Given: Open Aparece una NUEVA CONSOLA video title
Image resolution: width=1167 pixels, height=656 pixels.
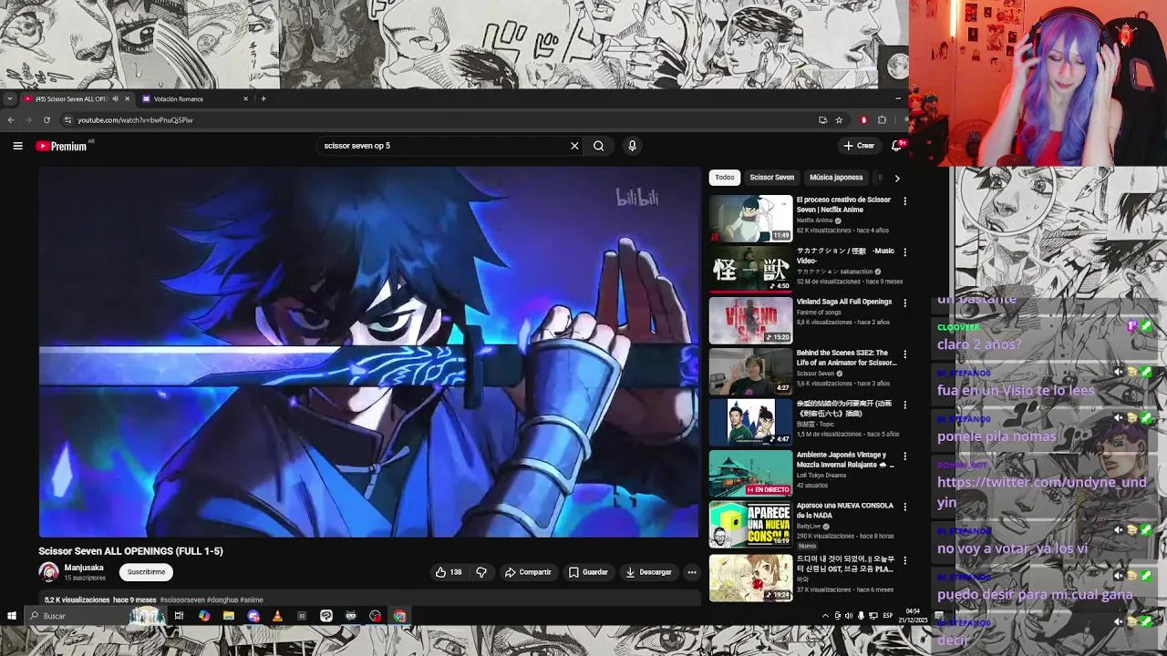Looking at the screenshot, I should pos(845,510).
